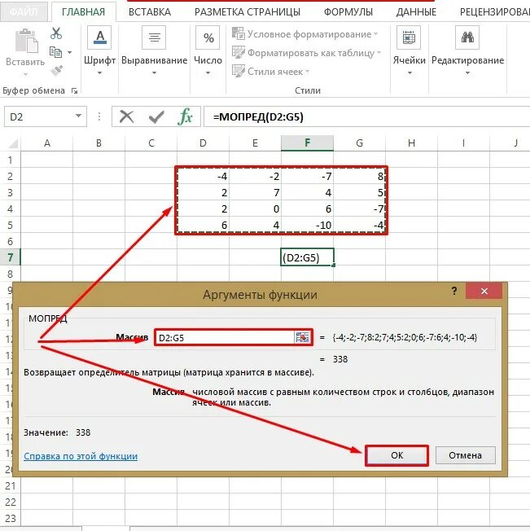This screenshot has height=531, width=530.
Task: Open the Число percent number group
Action: pyautogui.click(x=208, y=50)
